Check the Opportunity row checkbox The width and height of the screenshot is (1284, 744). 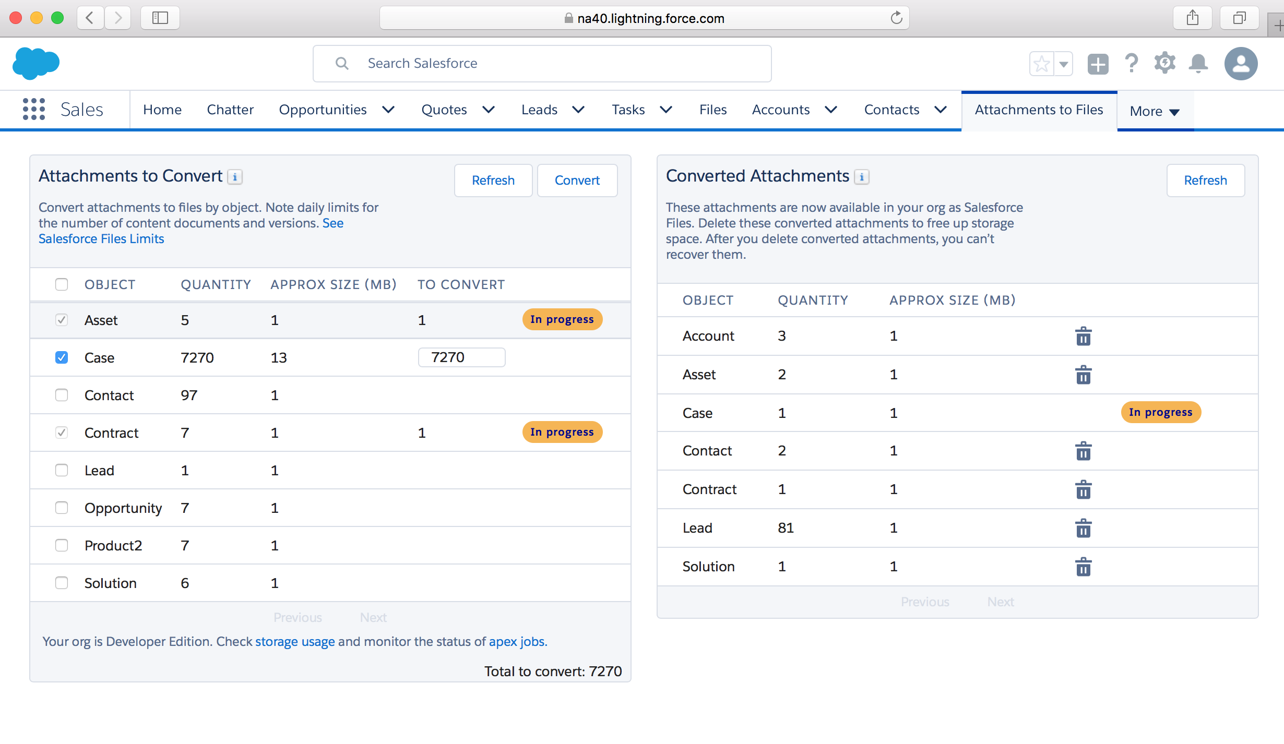(62, 508)
